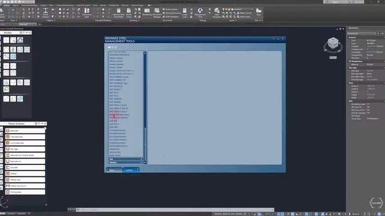385x216 pixels.
Task: Click plus button for new drawing tab
Action: (x=40, y=24)
